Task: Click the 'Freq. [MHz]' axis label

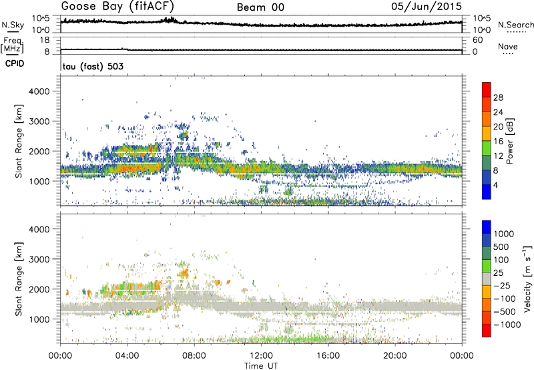Action: point(12,45)
